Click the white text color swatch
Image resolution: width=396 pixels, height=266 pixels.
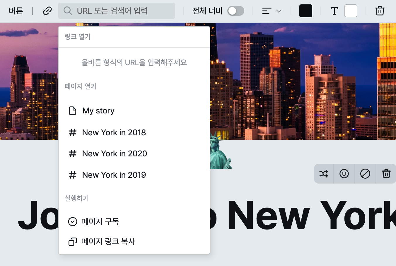pyautogui.click(x=351, y=11)
